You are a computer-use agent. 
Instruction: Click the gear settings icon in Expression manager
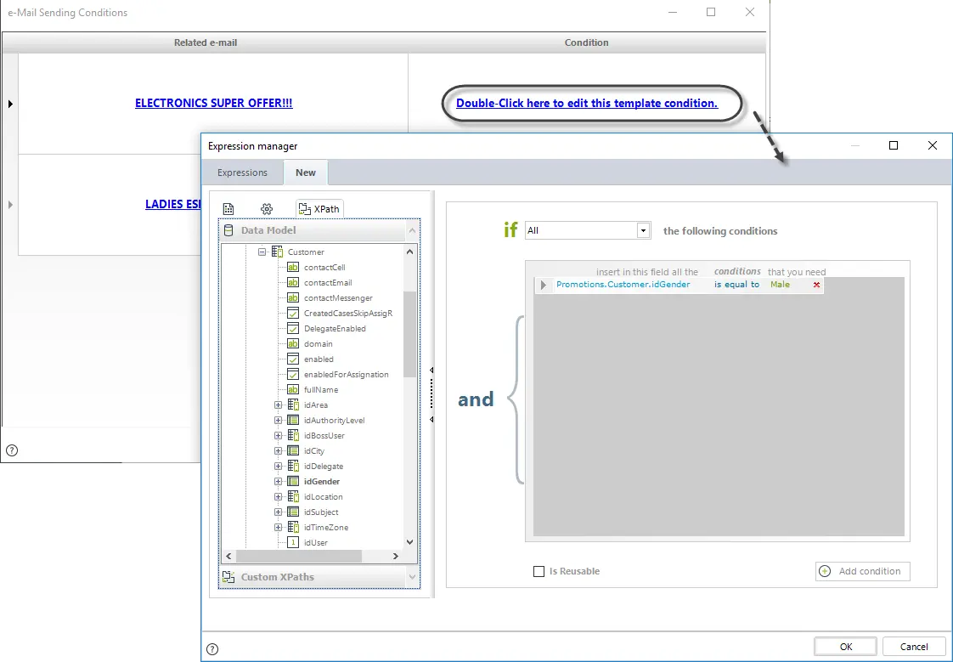266,209
